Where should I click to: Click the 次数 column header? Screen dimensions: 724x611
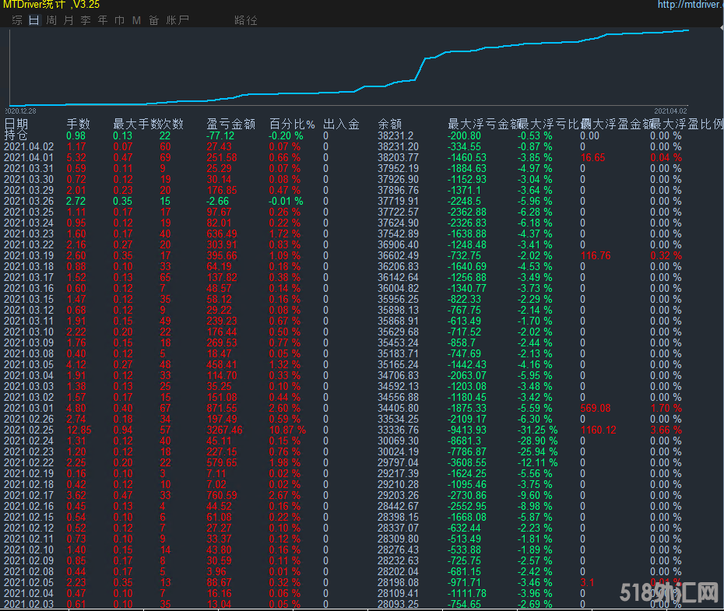172,124
